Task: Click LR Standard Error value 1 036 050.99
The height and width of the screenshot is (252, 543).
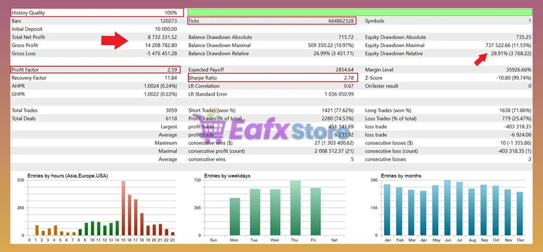Action: (339, 94)
